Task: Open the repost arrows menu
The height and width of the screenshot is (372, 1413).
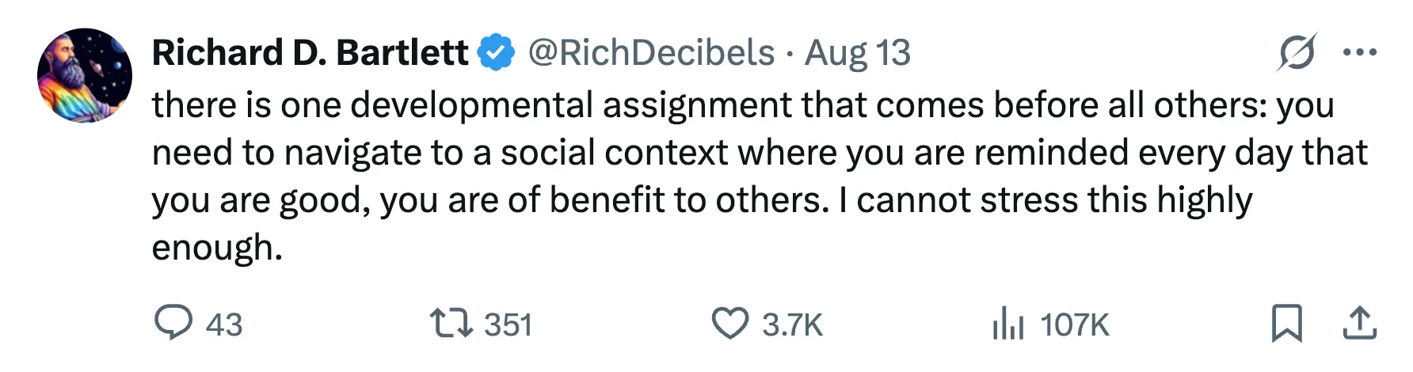Action: pyautogui.click(x=451, y=324)
